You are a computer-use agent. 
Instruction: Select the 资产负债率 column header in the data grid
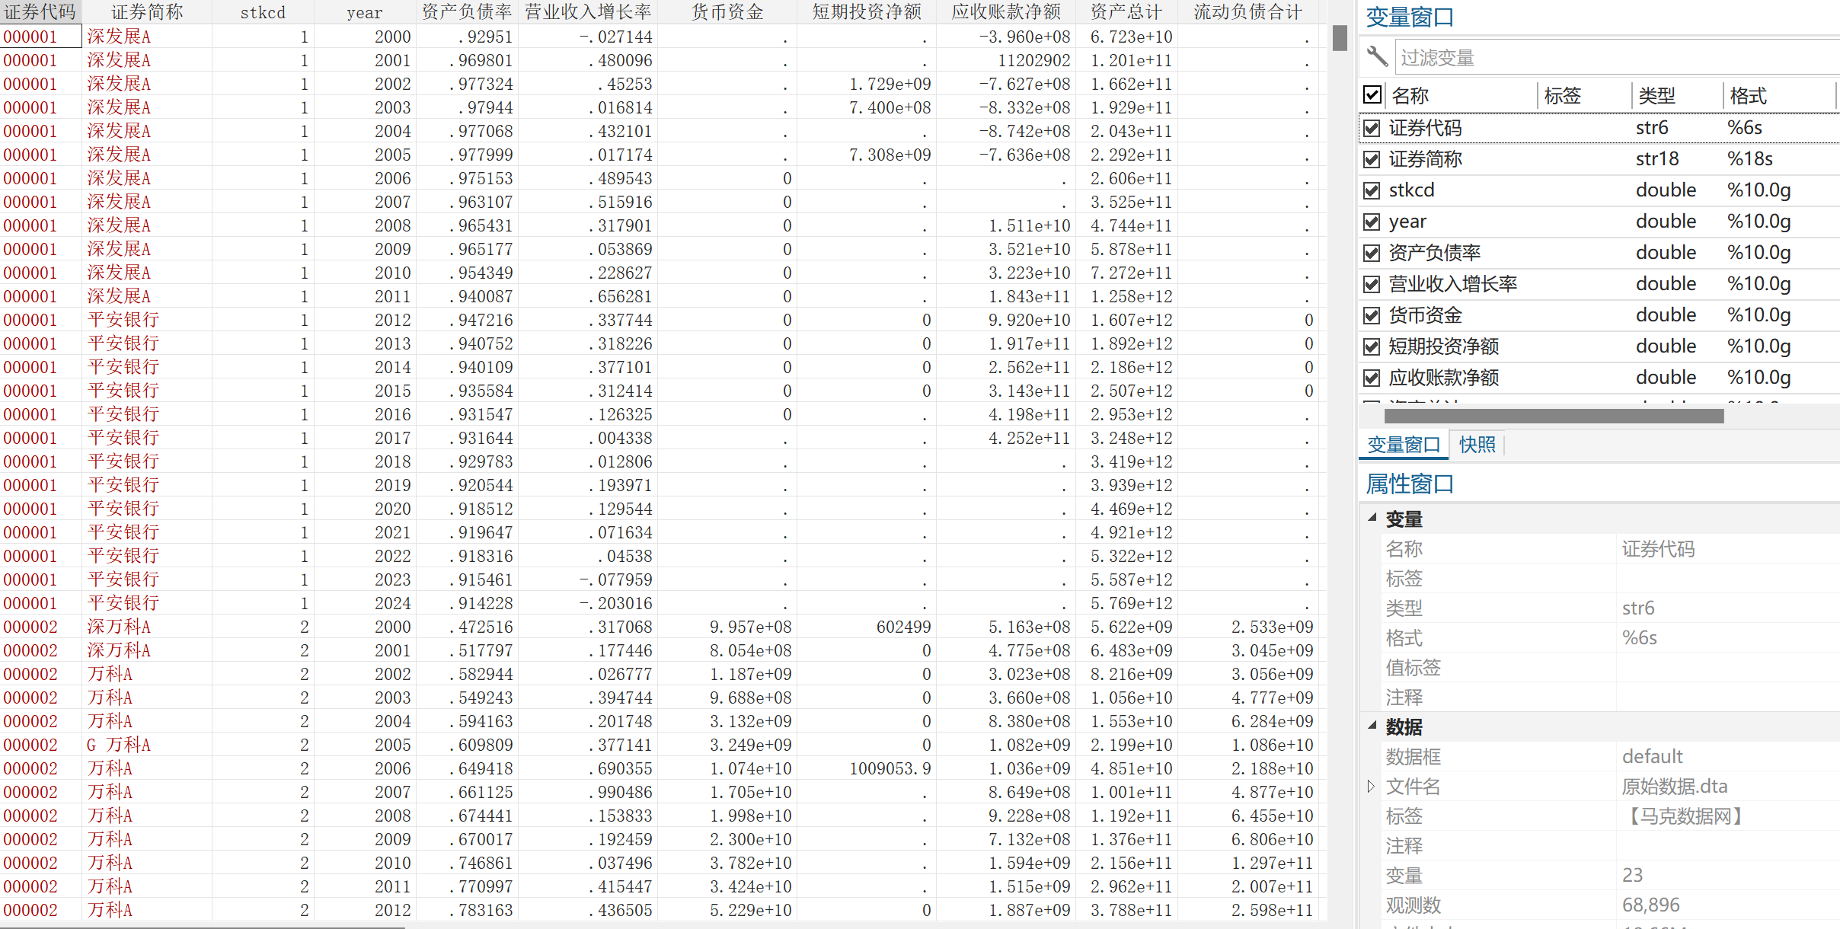click(x=466, y=12)
